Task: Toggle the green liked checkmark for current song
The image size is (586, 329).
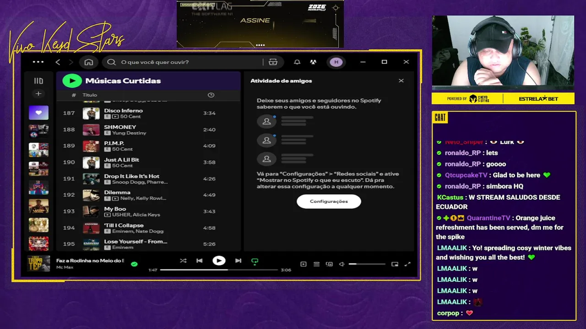Action: tap(134, 264)
